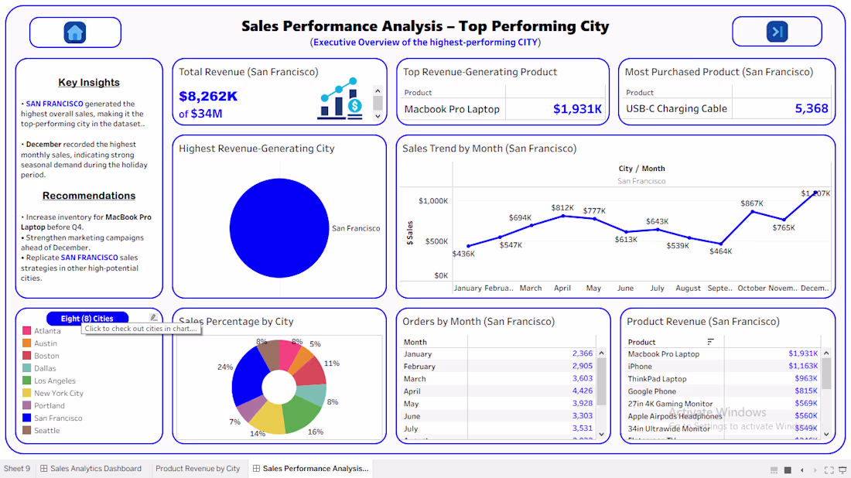The height and width of the screenshot is (478, 851).
Task: Click the Home navigation button icon
Action: [x=75, y=32]
